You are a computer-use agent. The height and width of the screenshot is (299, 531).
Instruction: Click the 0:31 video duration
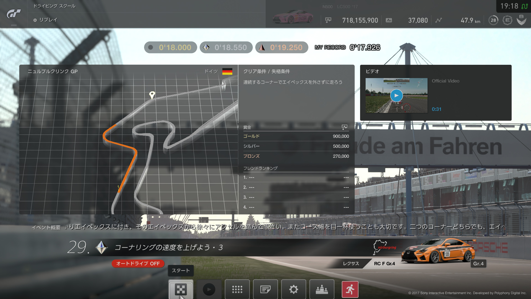pyautogui.click(x=437, y=109)
